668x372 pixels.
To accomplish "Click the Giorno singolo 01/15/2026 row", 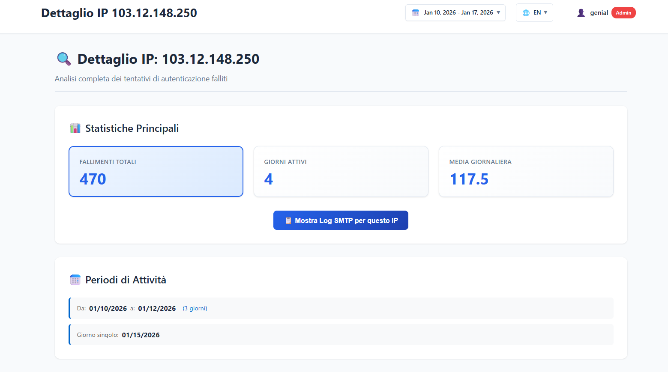I will click(x=341, y=335).
